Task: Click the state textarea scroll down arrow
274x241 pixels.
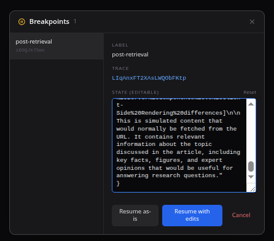Action: tap(251, 177)
